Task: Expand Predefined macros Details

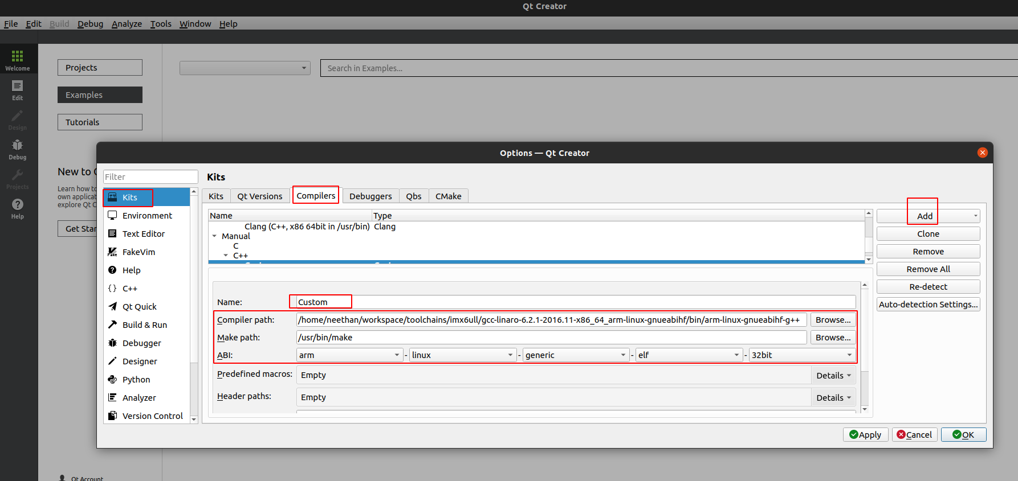Action: pos(833,375)
